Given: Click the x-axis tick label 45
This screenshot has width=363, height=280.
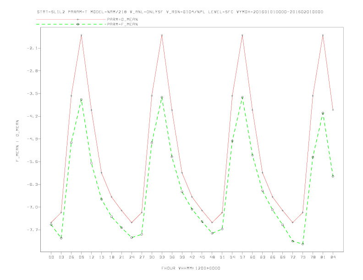Looking at the screenshot, I should pos(202,257).
